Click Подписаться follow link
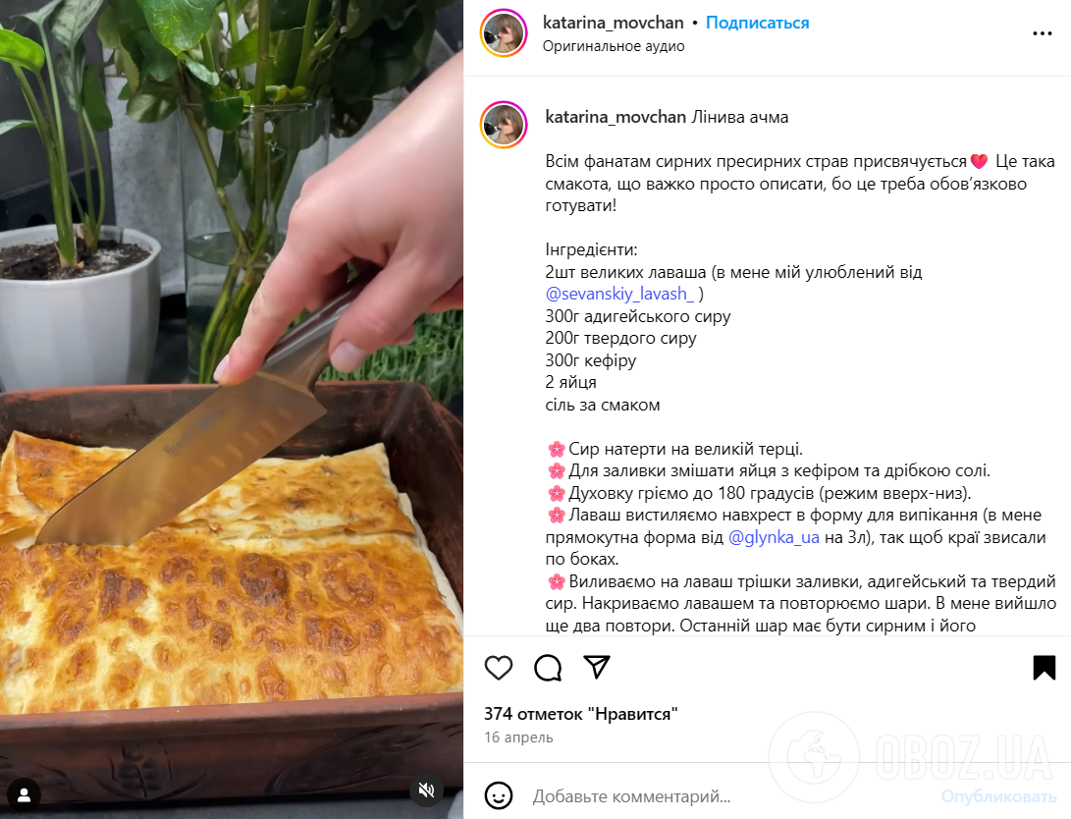Image resolution: width=1071 pixels, height=819 pixels. pyautogui.click(x=757, y=23)
